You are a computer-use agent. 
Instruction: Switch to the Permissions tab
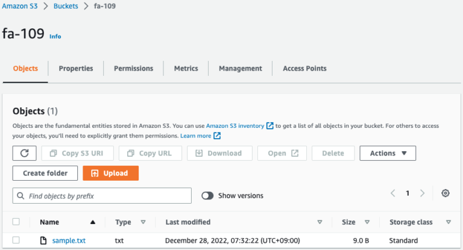point(133,69)
